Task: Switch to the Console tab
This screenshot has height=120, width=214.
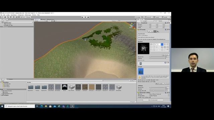Action: click(x=10, y=79)
